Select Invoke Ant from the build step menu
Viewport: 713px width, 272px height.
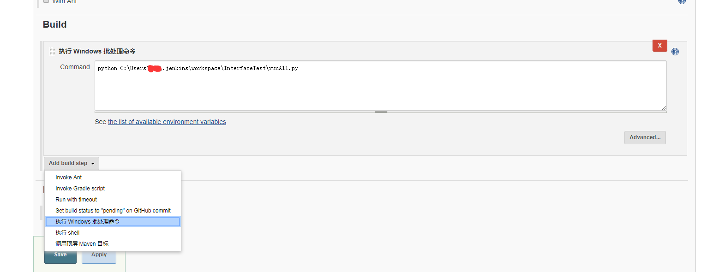(x=69, y=177)
